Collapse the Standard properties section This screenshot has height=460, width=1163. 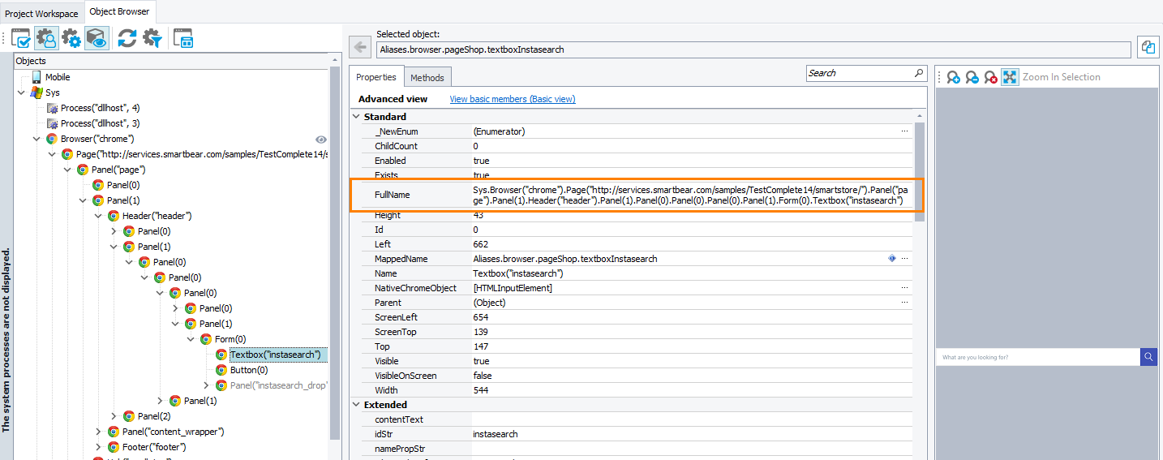point(356,117)
